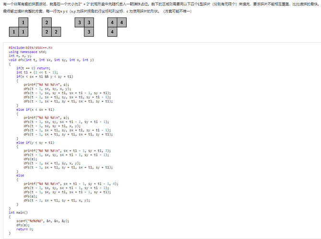Image resolution: width=321 pixels, height=239 pixels.
Task: Click the L-shaped piece labeled 2
Action: coord(51,27)
